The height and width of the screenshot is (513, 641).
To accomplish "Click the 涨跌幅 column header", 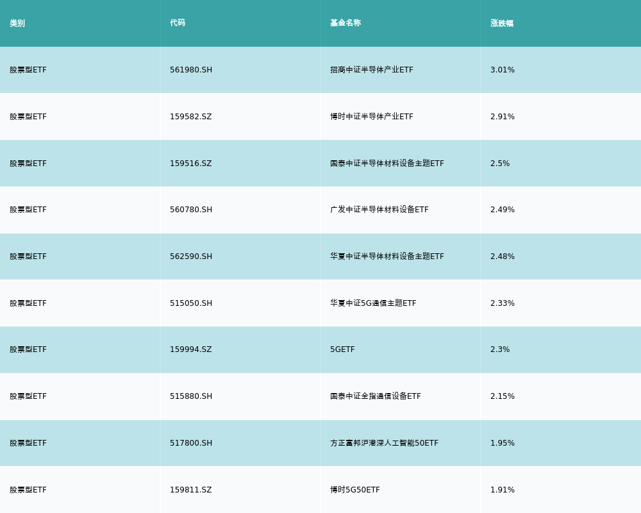I will point(502,23).
